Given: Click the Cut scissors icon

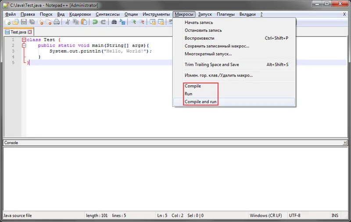Looking at the screenshot, I should pyautogui.click(x=68, y=22).
